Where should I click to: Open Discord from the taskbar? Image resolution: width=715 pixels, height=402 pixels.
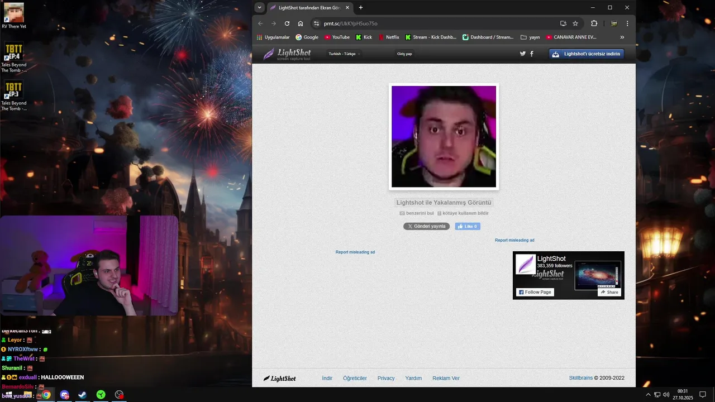point(64,395)
